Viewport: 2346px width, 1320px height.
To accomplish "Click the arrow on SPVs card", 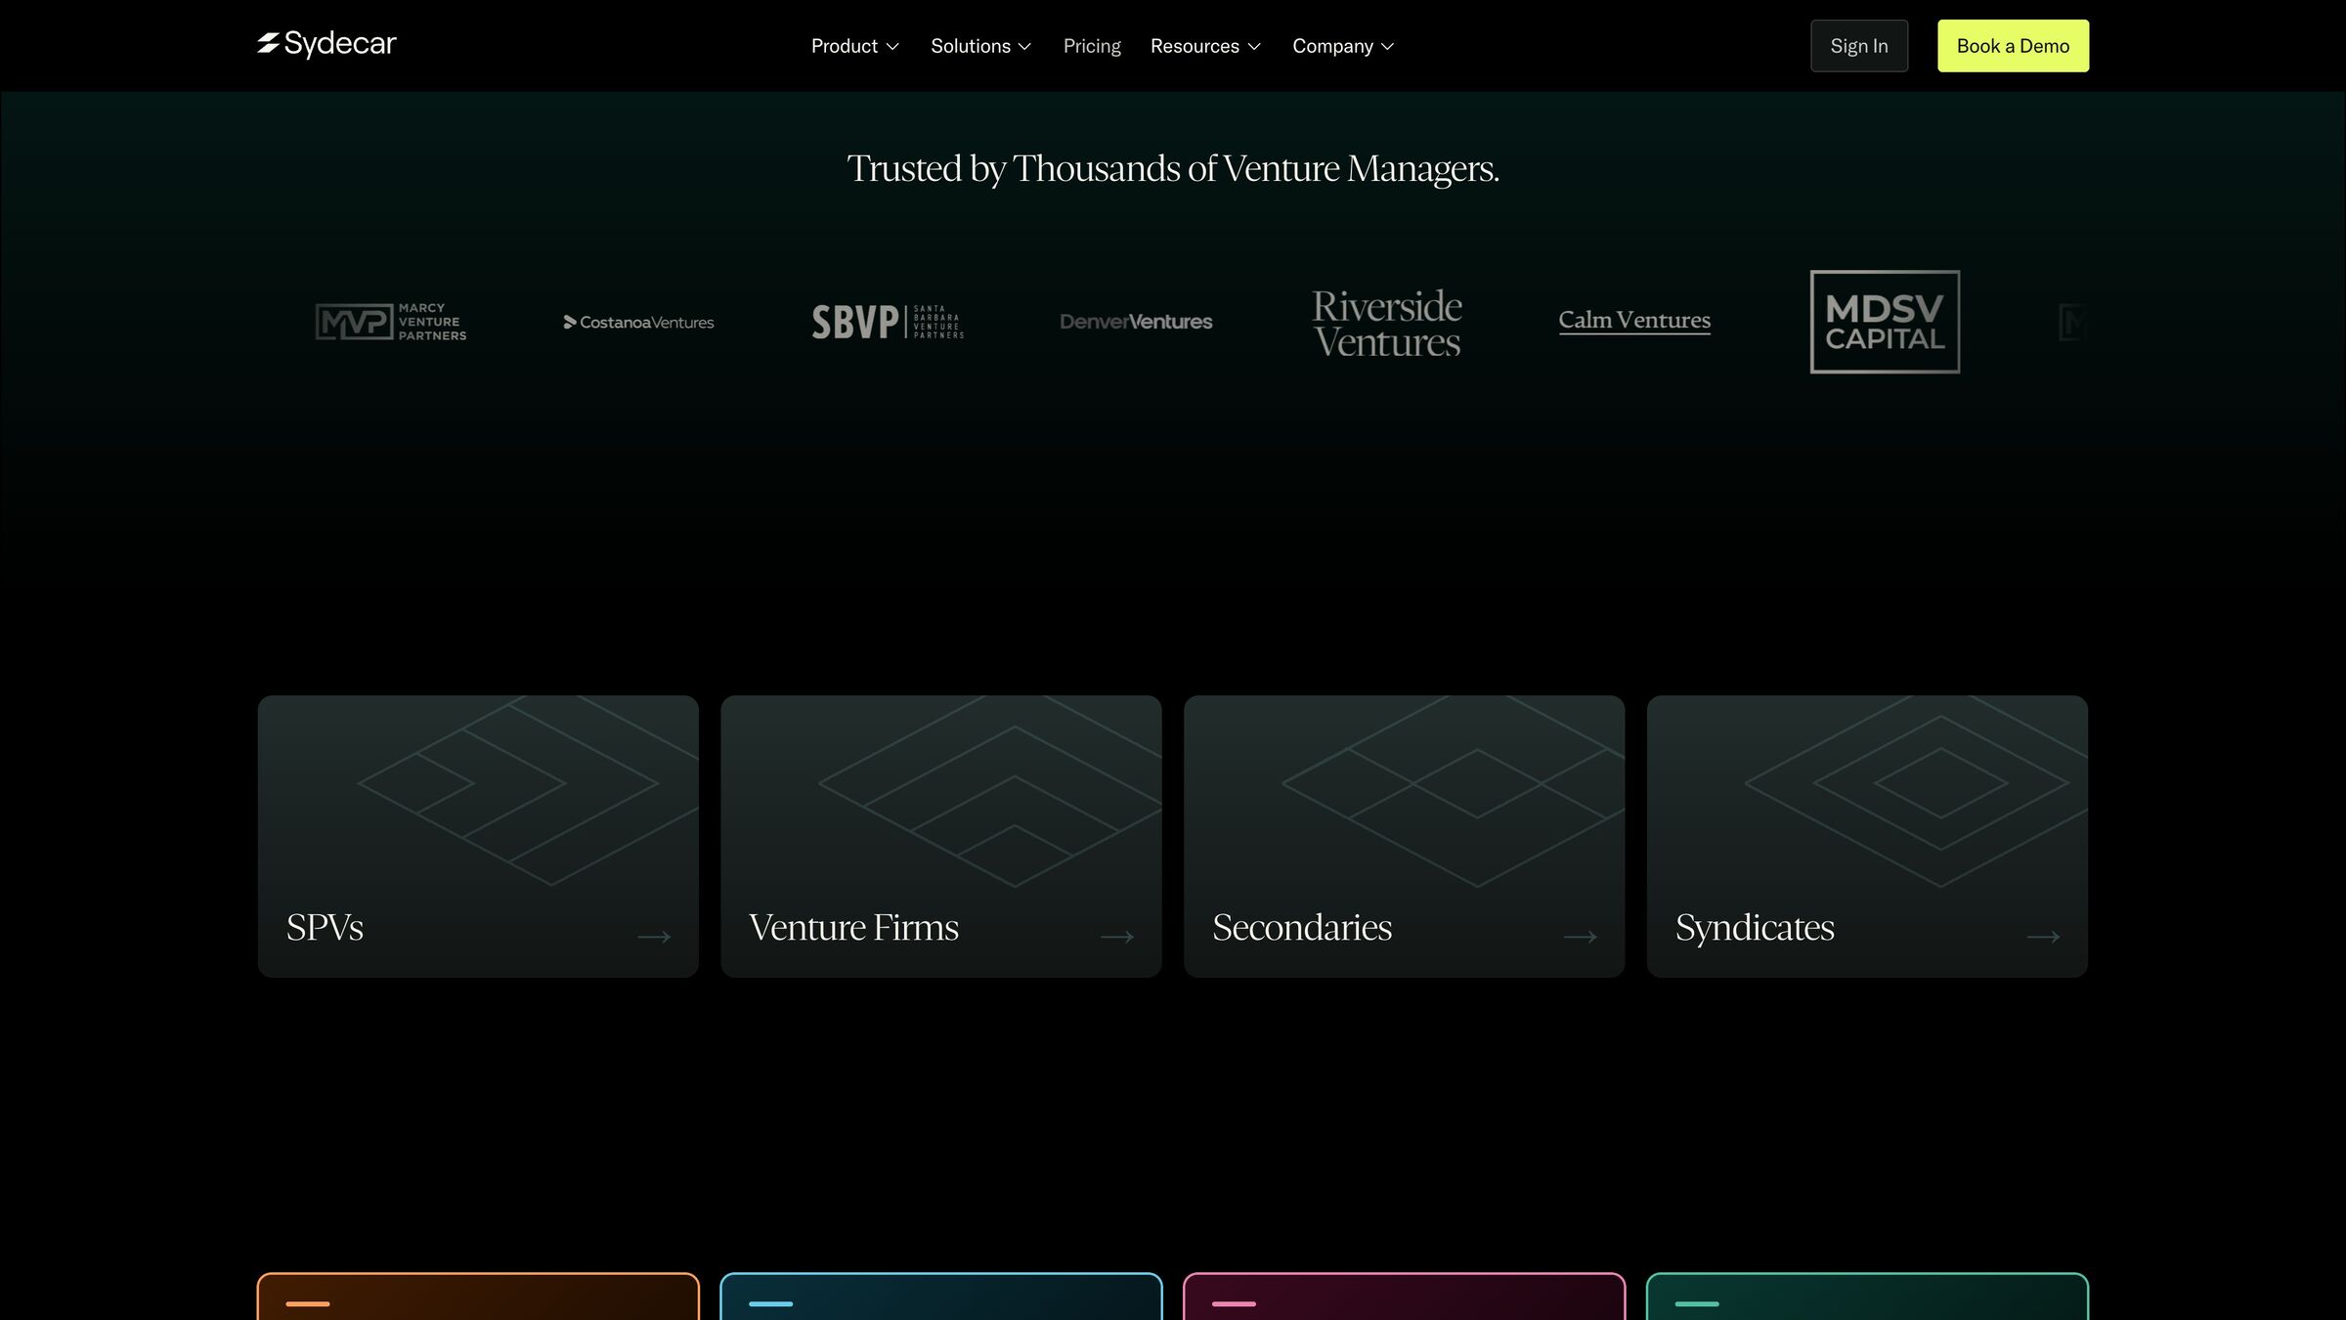I will (x=654, y=937).
